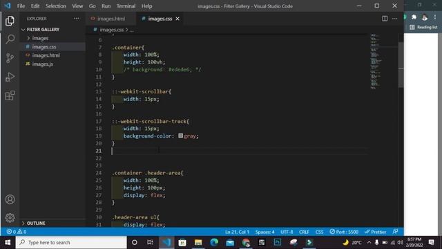
Task: Open browser Extensions puzzle icon
Action: coord(414,17)
